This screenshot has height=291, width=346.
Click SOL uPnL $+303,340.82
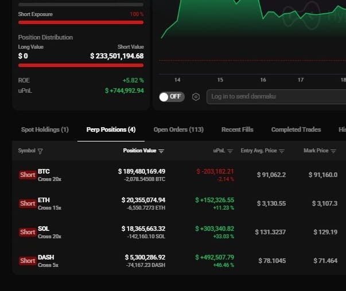(215, 229)
